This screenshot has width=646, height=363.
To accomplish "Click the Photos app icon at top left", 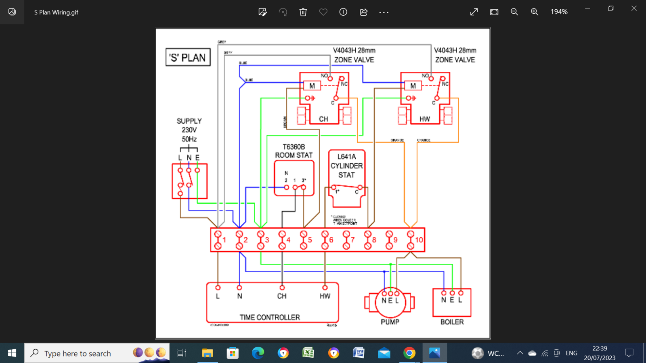I will pos(12,12).
